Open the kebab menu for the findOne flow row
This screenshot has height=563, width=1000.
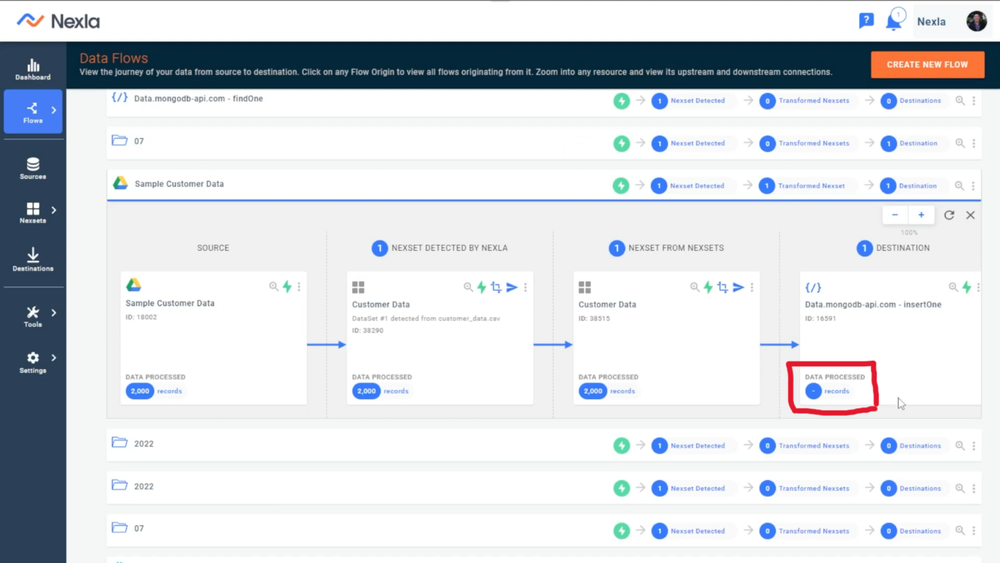974,100
